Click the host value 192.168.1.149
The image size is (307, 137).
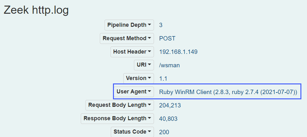click(178, 52)
